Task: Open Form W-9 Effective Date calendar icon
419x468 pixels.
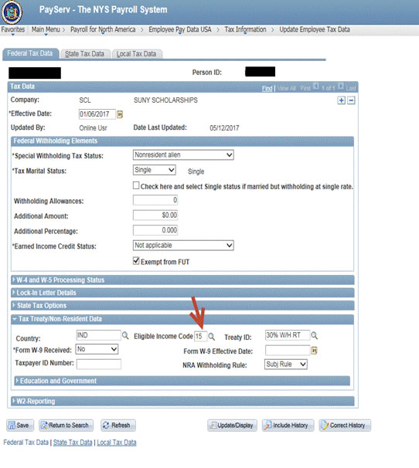Action: [x=314, y=351]
